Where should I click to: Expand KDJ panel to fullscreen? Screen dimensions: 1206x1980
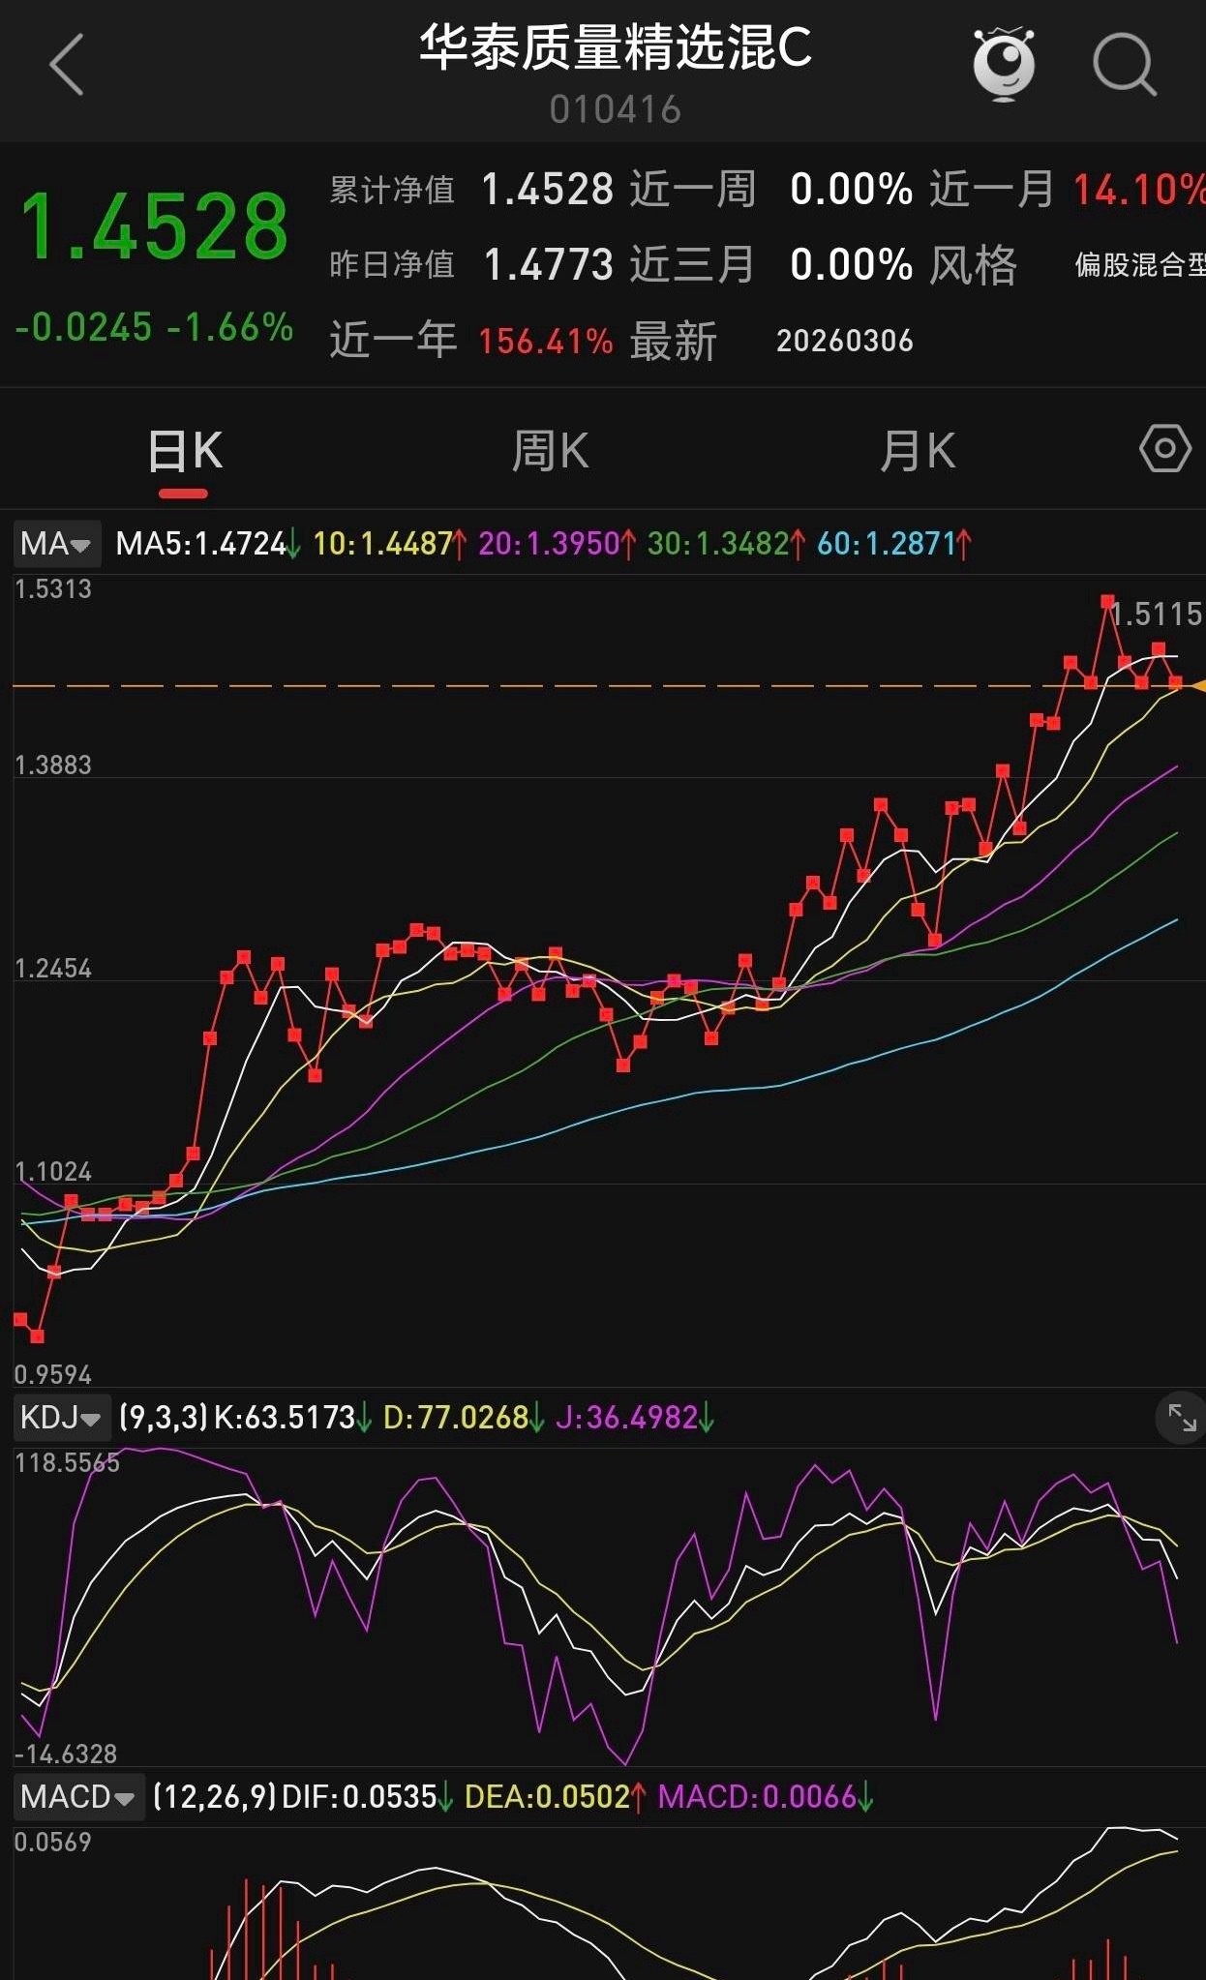point(1182,1419)
